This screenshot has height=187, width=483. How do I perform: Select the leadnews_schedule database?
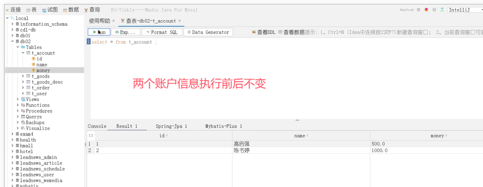[x=42, y=169]
